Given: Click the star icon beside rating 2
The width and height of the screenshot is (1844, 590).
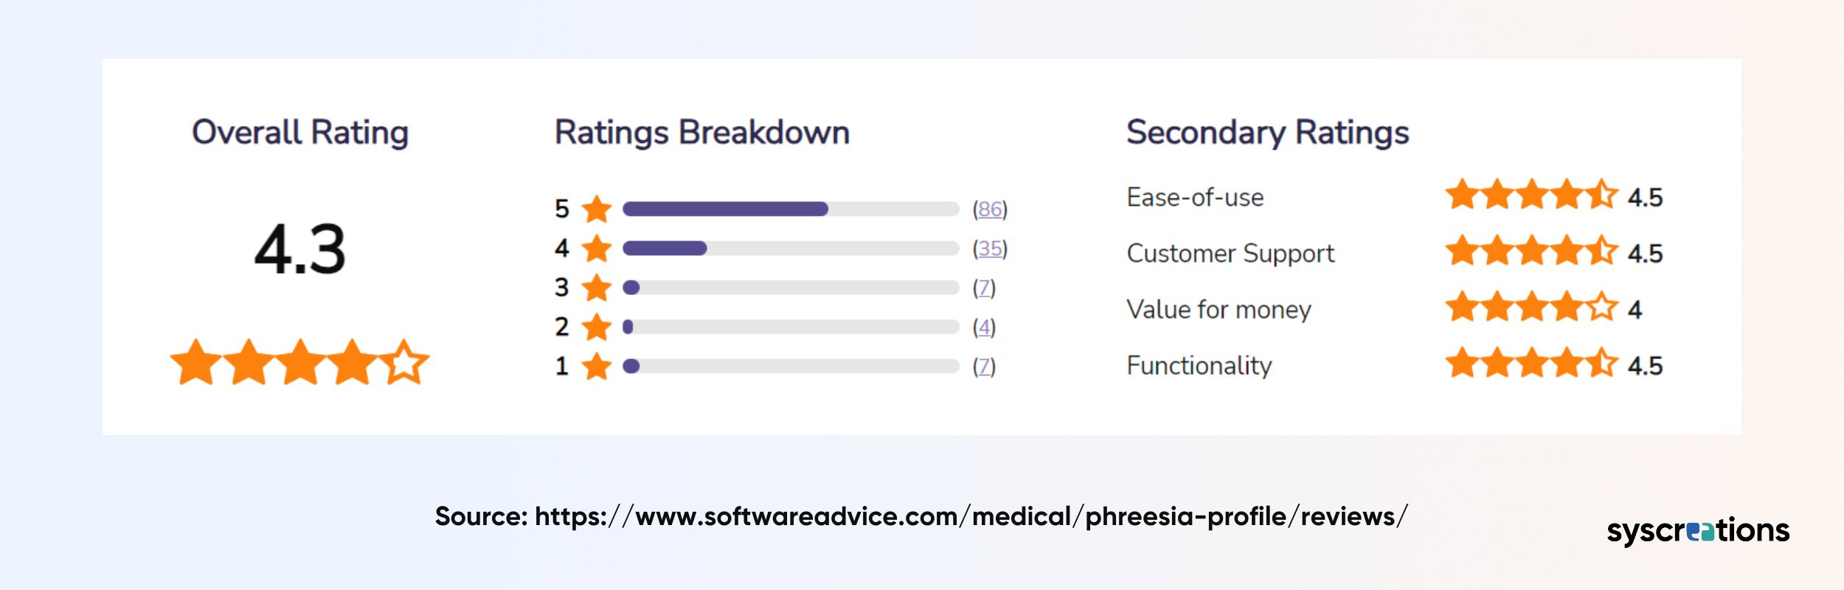Looking at the screenshot, I should point(597,326).
